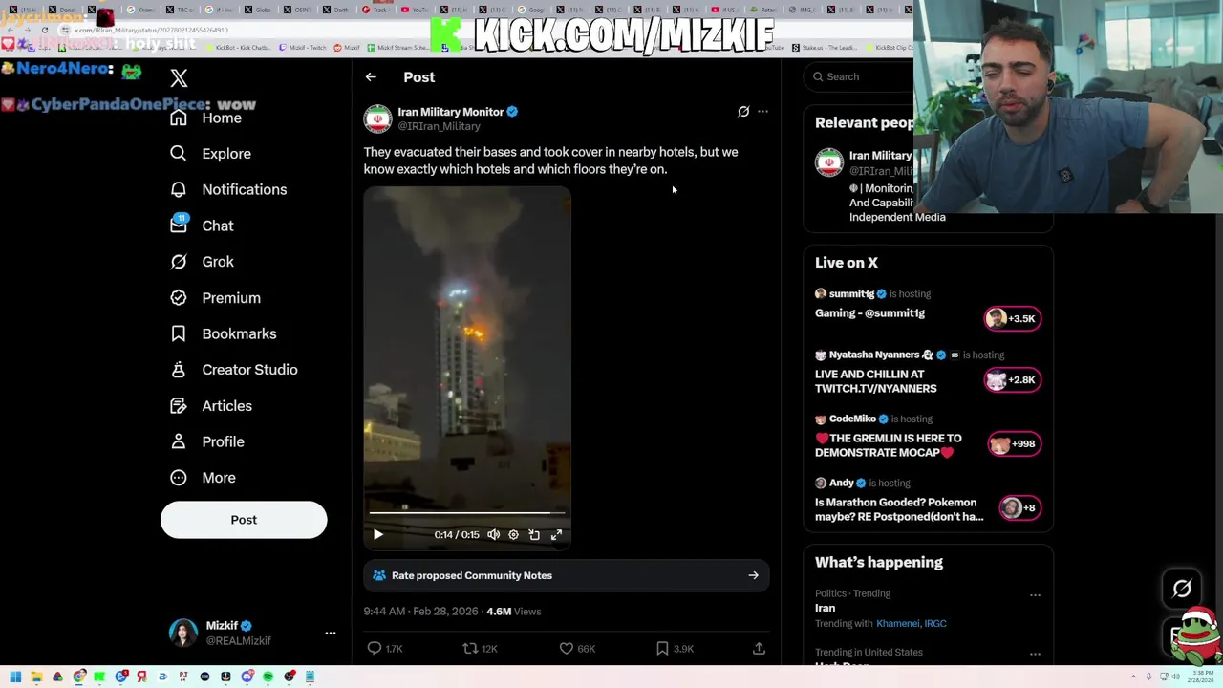Reload the page in the browser toolbar

click(x=44, y=30)
